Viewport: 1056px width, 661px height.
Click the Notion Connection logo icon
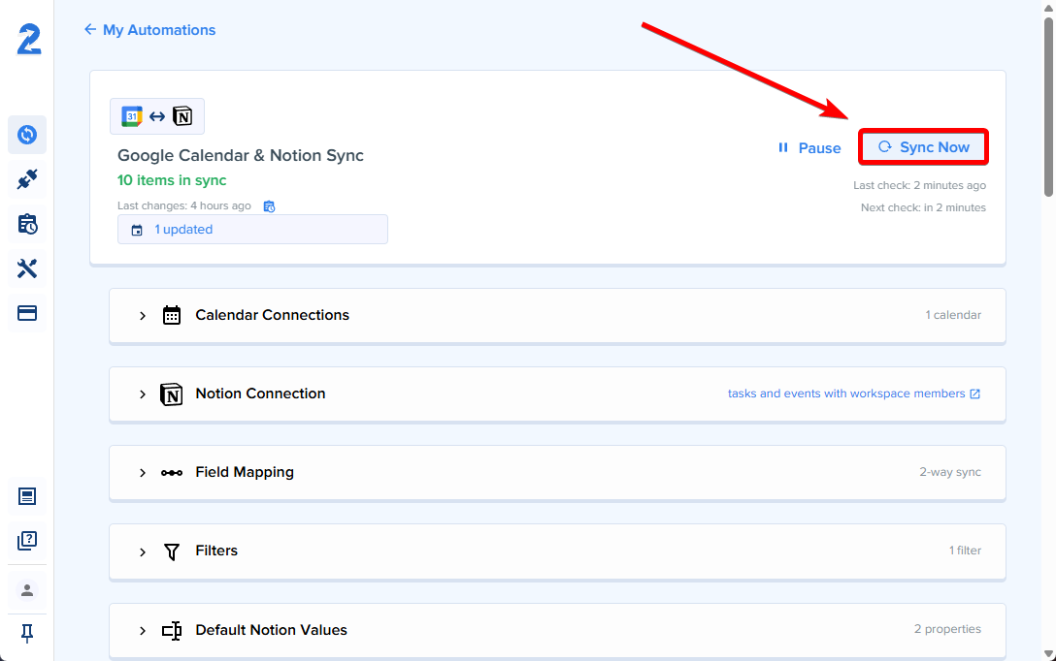tap(171, 394)
